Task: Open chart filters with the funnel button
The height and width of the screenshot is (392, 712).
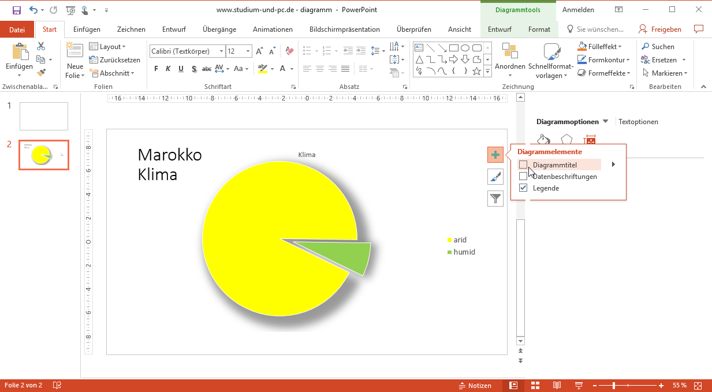Action: pos(495,199)
